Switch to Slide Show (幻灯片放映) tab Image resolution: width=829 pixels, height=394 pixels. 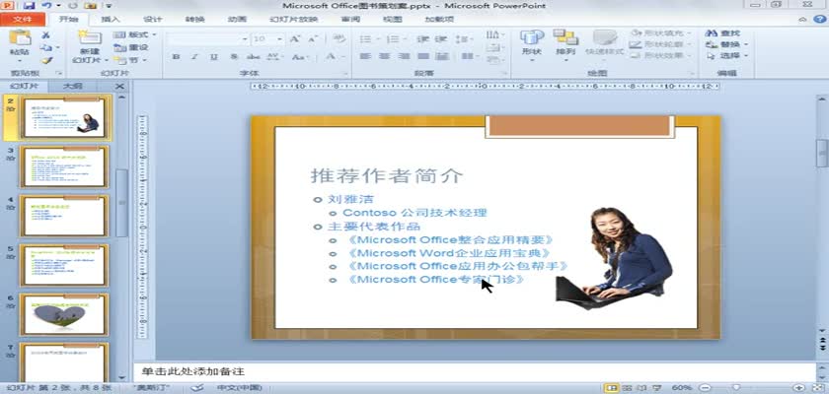(293, 20)
